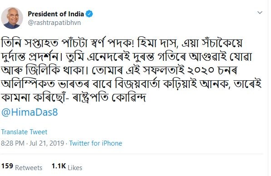Click the Retweets label
Screen dimensions: 271x176
(29, 168)
